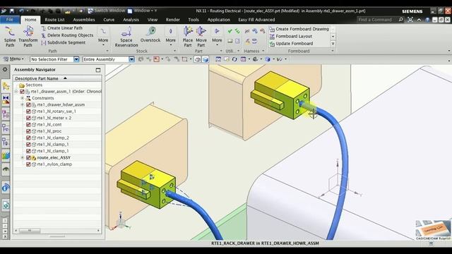Click Delete Routing Objects

(67, 35)
